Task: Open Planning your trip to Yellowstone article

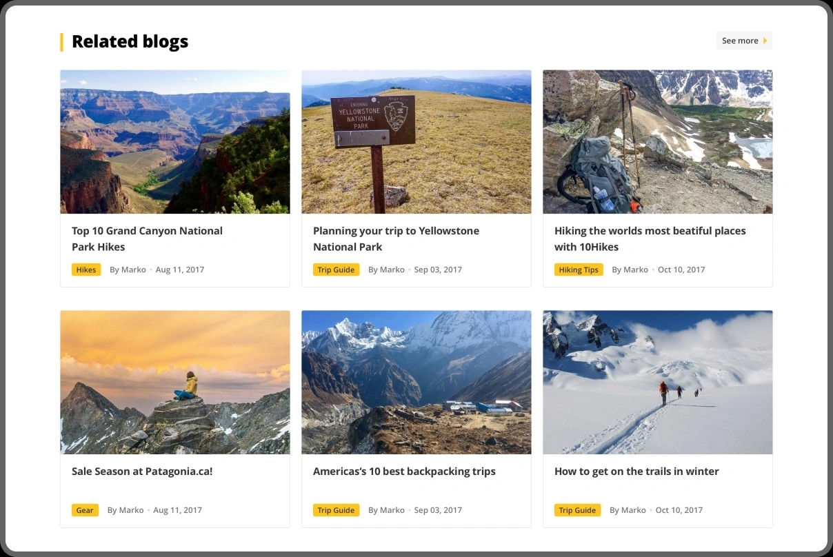Action: pyautogui.click(x=396, y=239)
